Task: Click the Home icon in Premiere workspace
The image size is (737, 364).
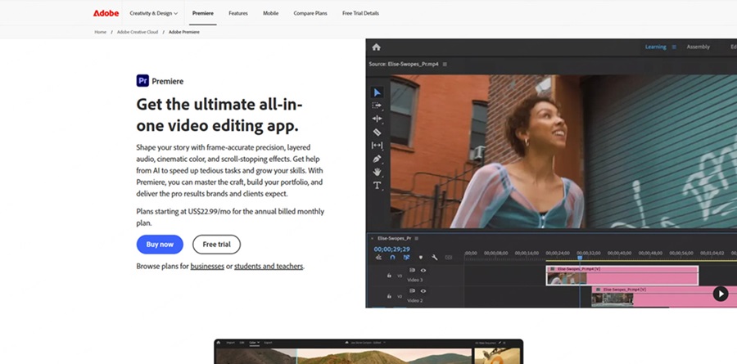Action: (x=376, y=47)
